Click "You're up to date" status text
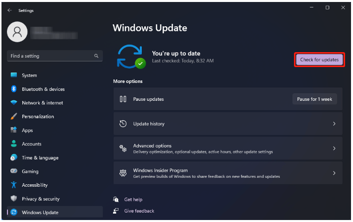 click(x=176, y=54)
